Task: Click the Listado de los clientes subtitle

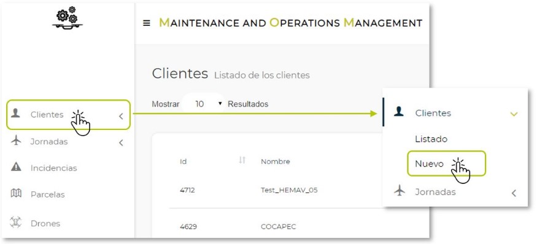Action: (262, 75)
